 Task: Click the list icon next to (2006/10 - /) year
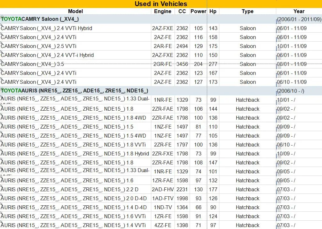click(279, 93)
